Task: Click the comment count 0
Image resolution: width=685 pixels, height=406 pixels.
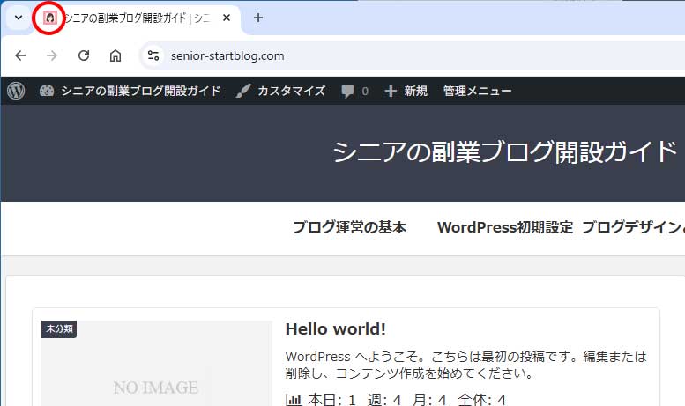Action: coord(365,92)
